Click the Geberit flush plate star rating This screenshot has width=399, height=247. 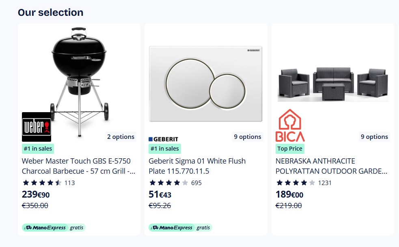click(169, 183)
